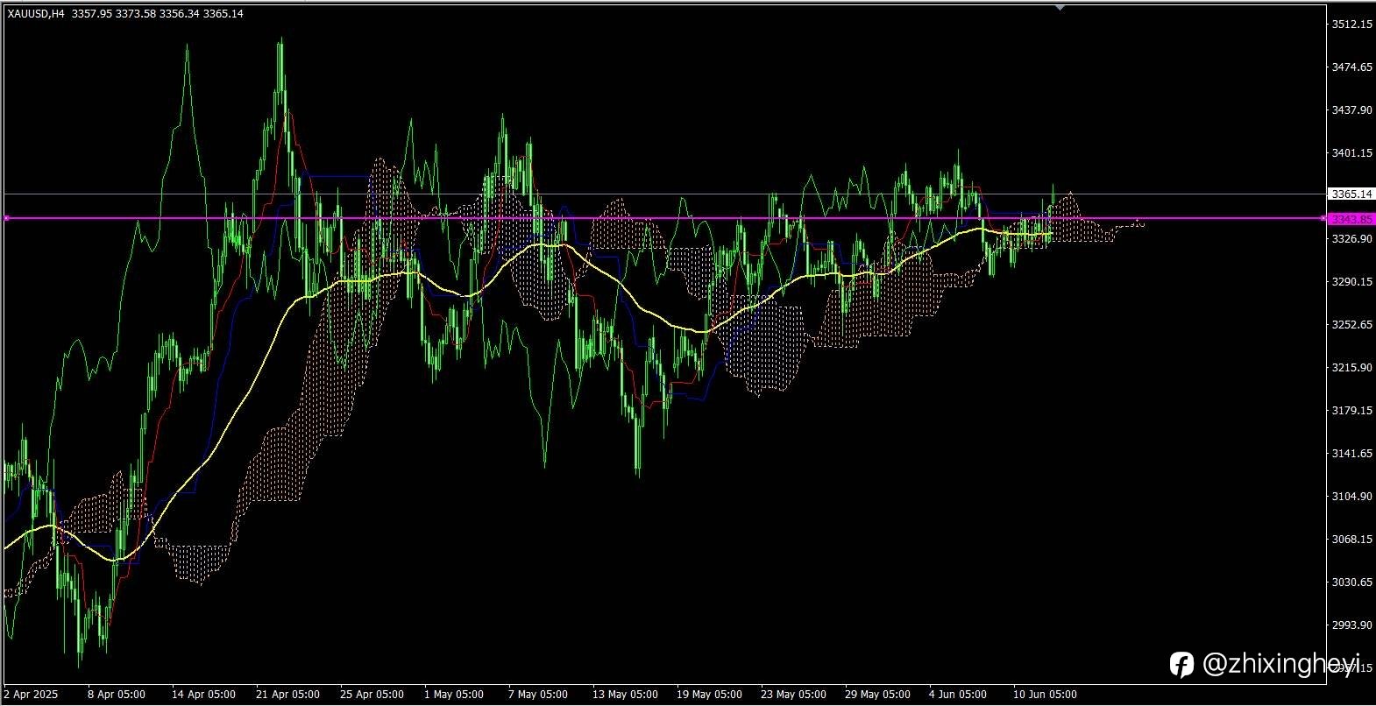Click the 3215.90 price scale label

[x=1351, y=368]
